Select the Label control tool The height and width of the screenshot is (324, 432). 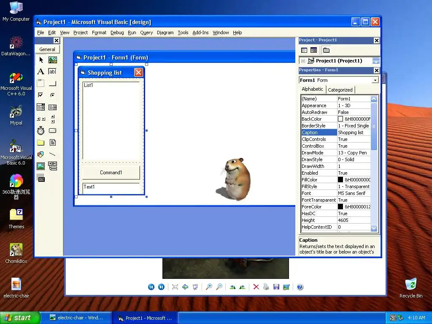tap(41, 72)
